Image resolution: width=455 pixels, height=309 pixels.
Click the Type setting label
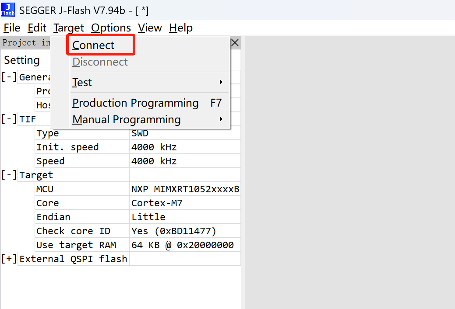(x=82, y=133)
